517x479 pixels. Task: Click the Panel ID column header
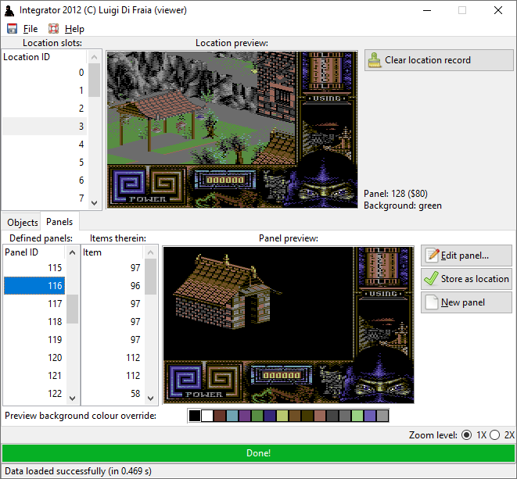coord(34,252)
